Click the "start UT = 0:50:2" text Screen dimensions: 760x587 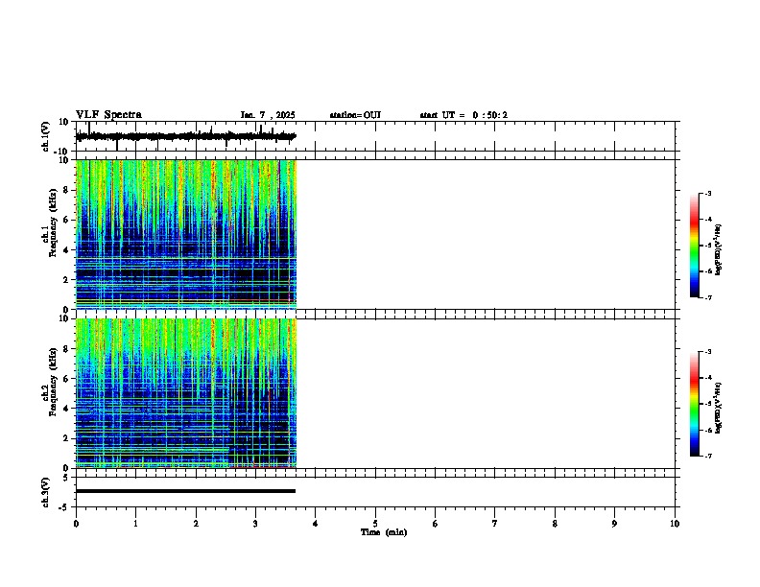pyautogui.click(x=463, y=115)
